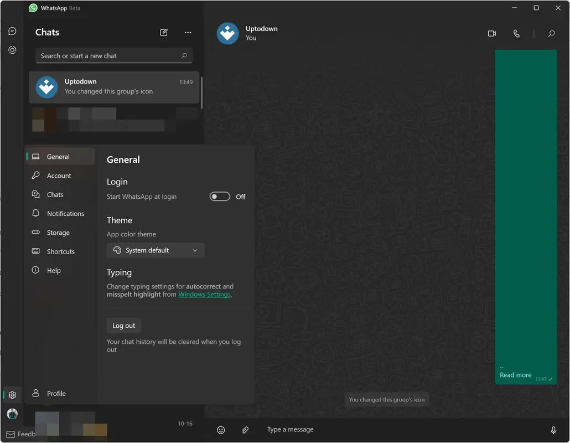Select the Account settings section
This screenshot has height=443, width=570.
58,176
